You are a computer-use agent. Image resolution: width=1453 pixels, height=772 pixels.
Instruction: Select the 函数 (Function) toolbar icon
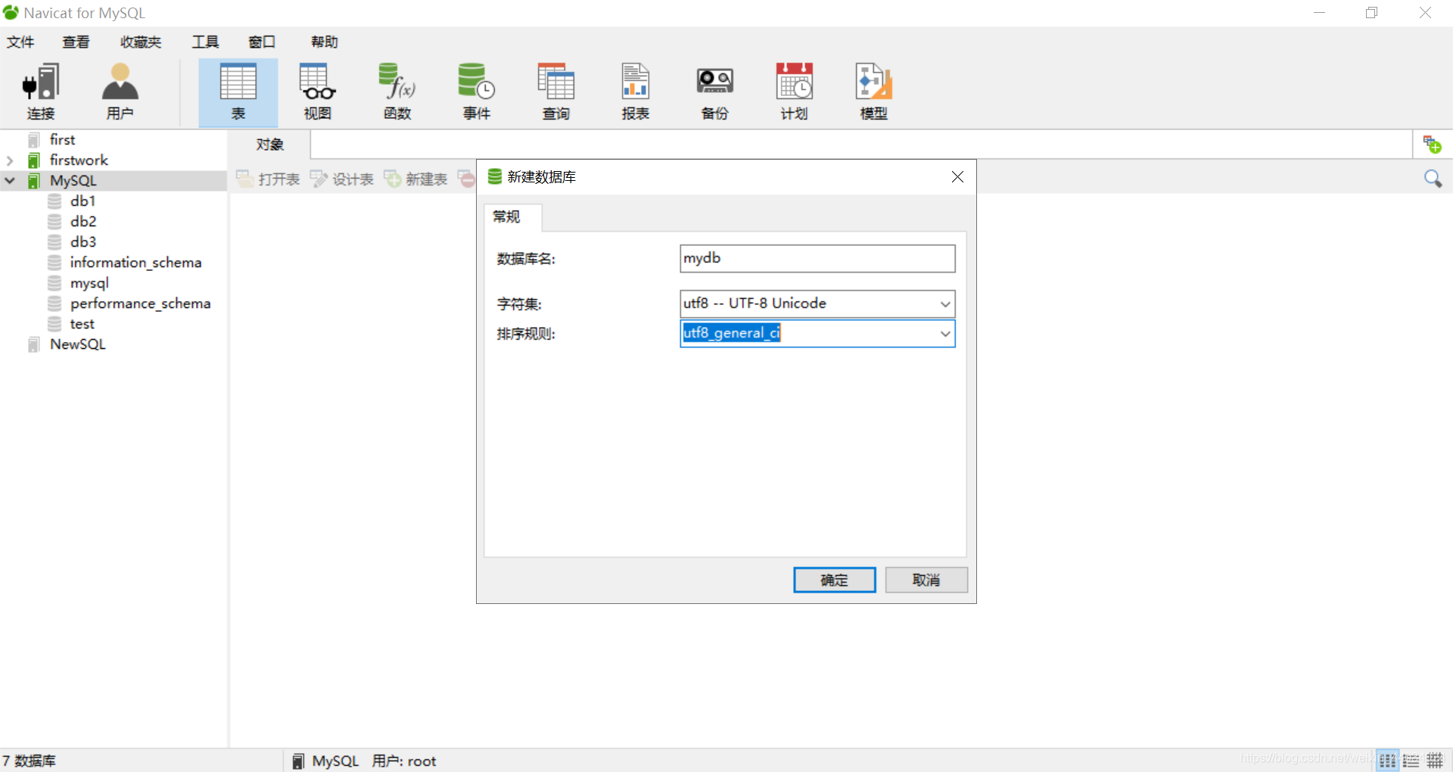(397, 92)
